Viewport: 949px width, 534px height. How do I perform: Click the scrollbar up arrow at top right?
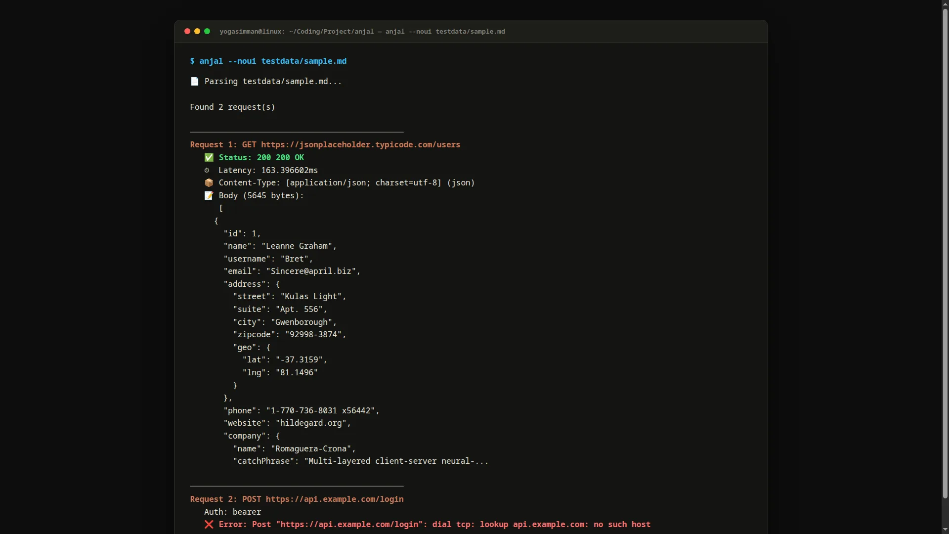pyautogui.click(x=945, y=4)
